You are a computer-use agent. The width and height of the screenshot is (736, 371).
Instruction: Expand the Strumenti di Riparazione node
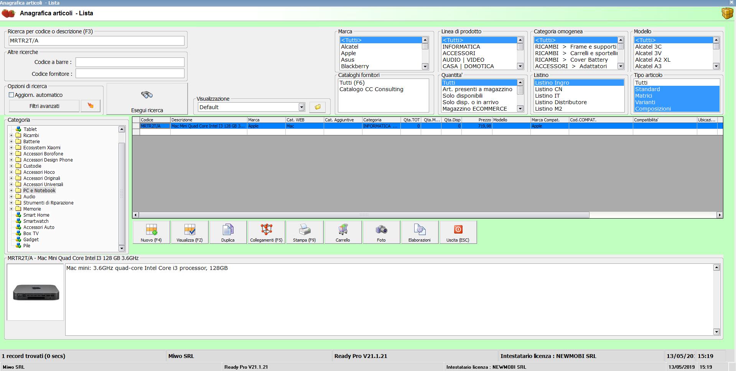(x=11, y=203)
